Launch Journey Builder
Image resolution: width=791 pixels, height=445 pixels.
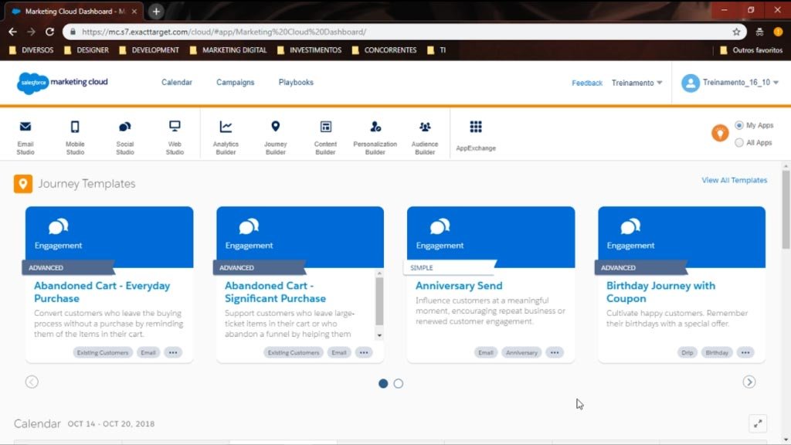point(276,137)
